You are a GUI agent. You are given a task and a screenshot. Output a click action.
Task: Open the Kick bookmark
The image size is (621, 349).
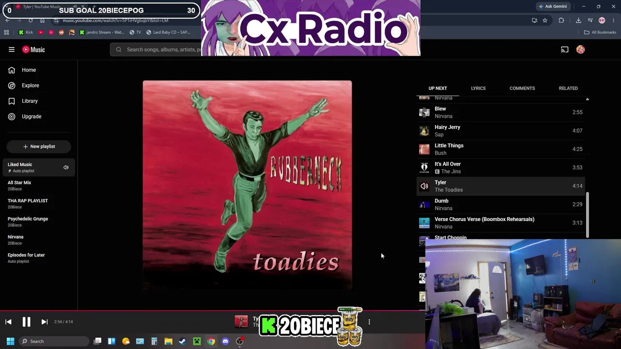[26, 32]
